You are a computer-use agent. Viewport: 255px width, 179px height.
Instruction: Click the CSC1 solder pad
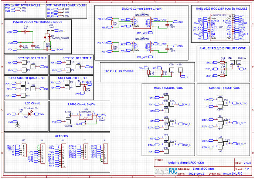pos(225,123)
